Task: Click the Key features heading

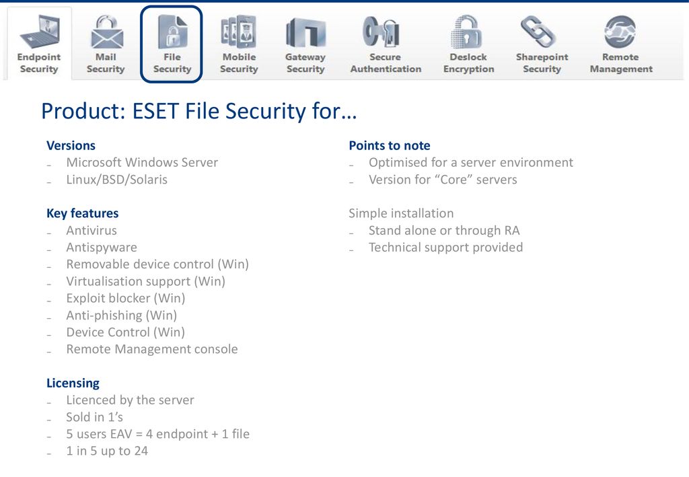Action: tap(83, 213)
